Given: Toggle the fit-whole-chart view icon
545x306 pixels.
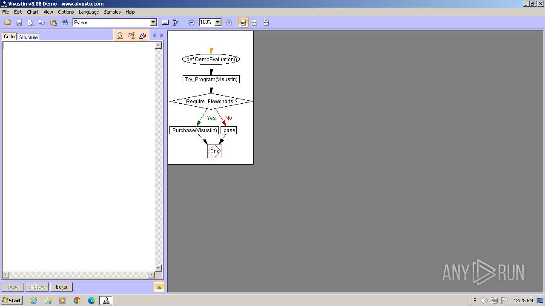Looking at the screenshot, I should tap(266, 23).
